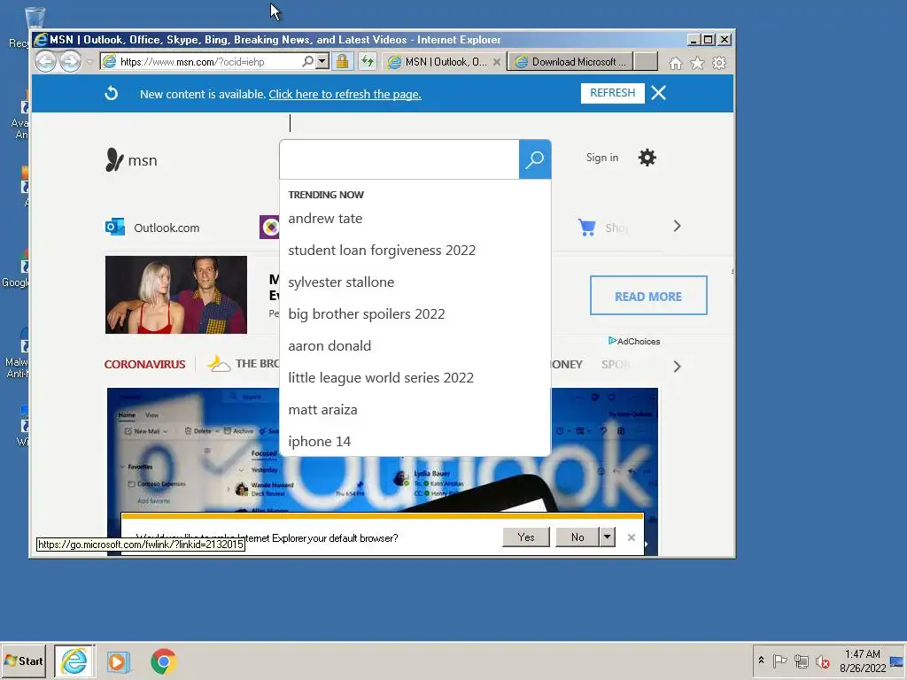Screen dimensions: 907x680
Task: Close the default browser prompt bar
Action: click(631, 537)
